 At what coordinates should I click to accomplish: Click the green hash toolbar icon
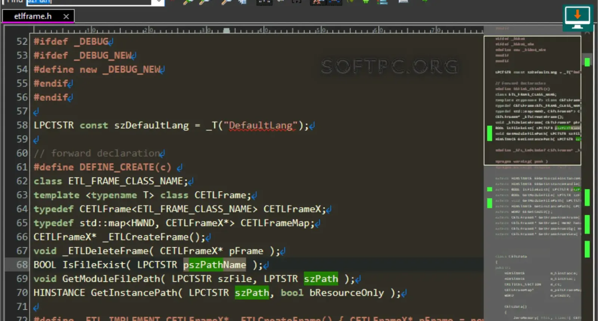pos(366,1)
